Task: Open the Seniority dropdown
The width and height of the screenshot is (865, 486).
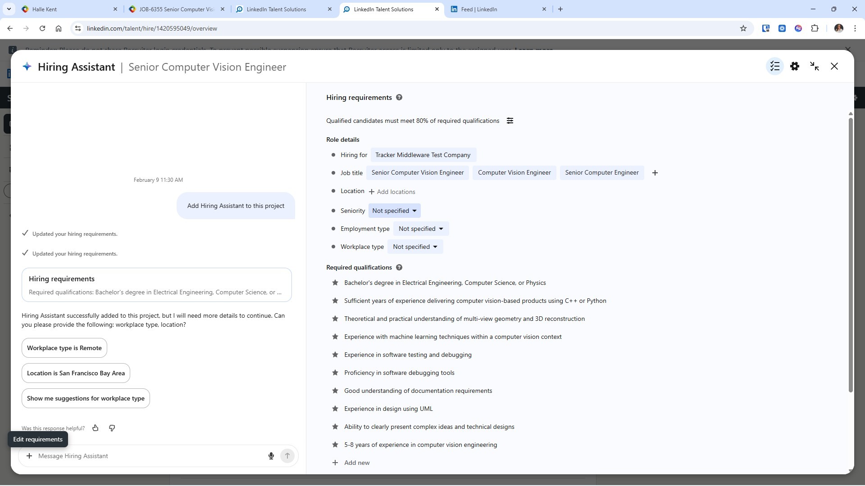Action: click(x=395, y=211)
